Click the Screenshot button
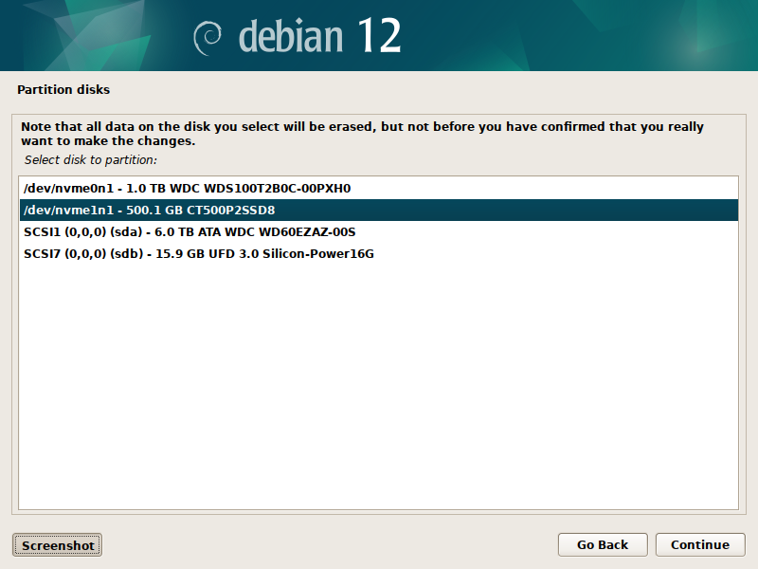This screenshot has height=569, width=758. 57,545
